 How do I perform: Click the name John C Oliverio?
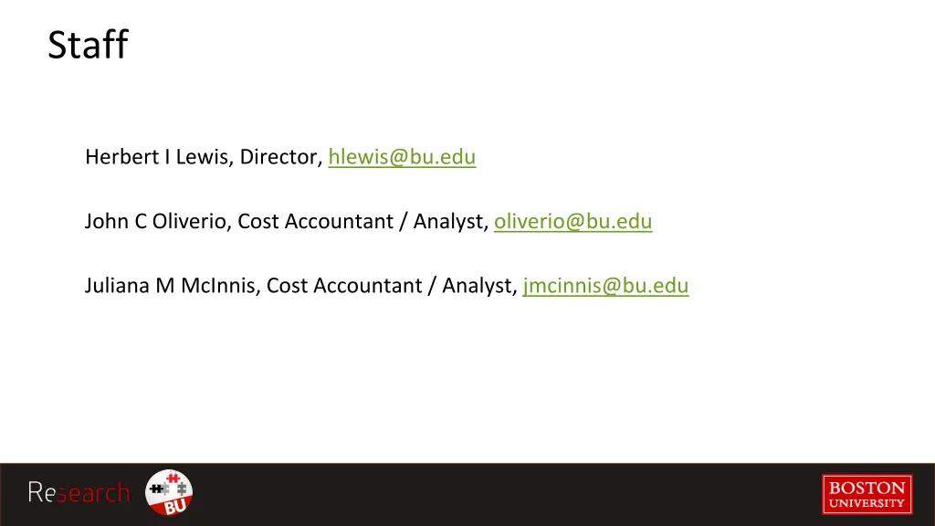155,221
